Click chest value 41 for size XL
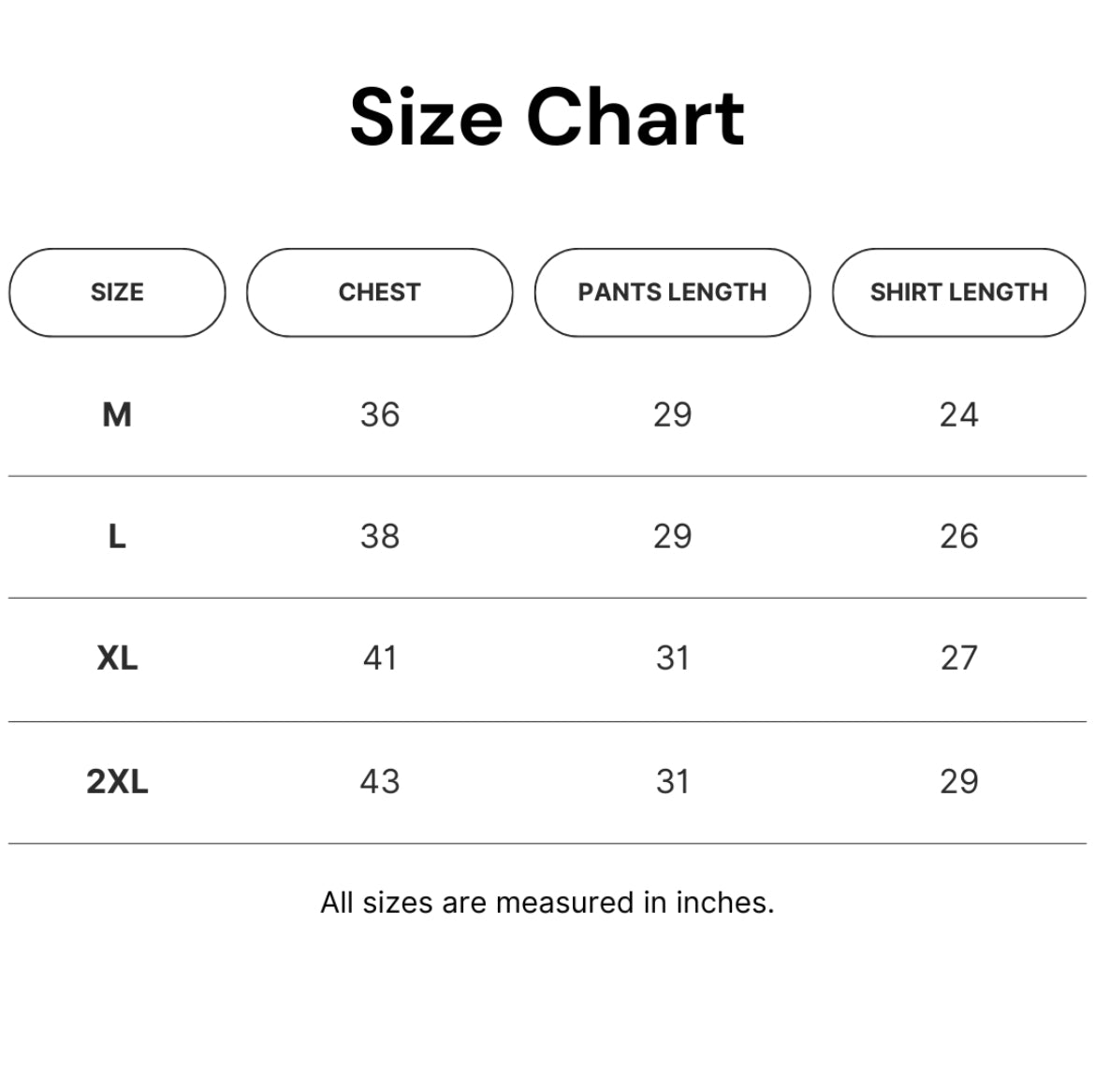Viewport: 1095px width, 1087px height. coord(380,659)
